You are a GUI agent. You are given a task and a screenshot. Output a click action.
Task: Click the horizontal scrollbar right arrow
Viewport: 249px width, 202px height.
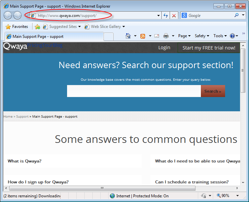(237, 188)
